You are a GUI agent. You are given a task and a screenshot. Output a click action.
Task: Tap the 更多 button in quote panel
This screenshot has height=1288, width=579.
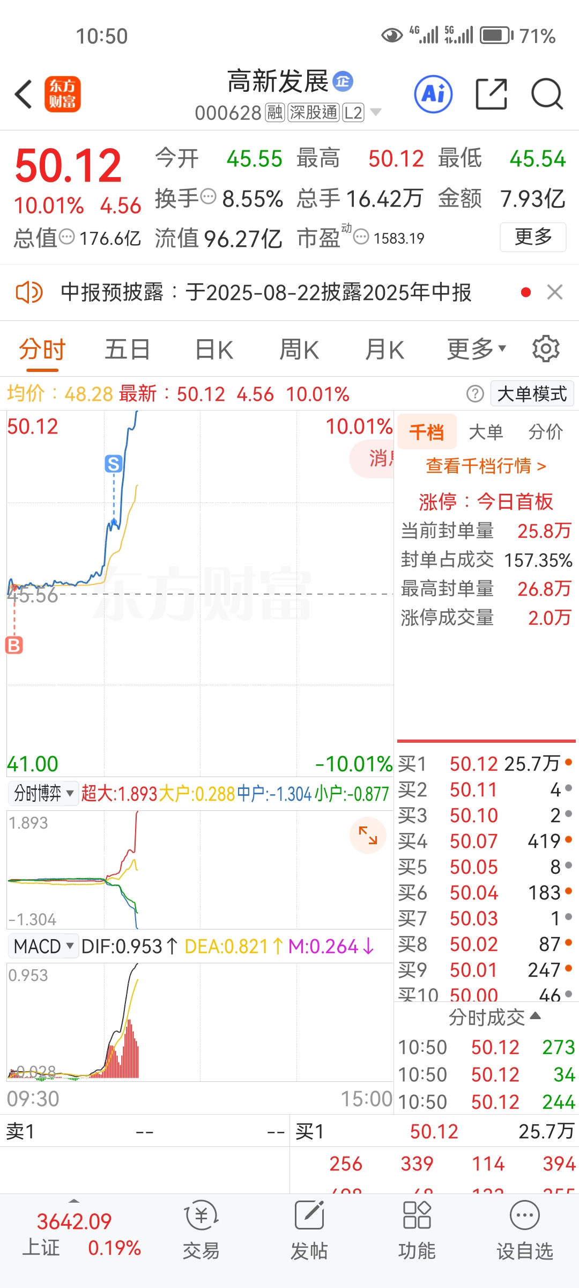click(x=533, y=237)
